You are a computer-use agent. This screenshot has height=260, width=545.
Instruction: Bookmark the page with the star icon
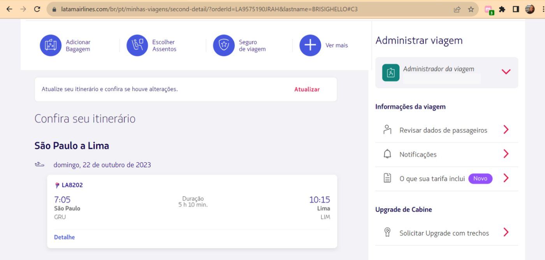pos(471,9)
